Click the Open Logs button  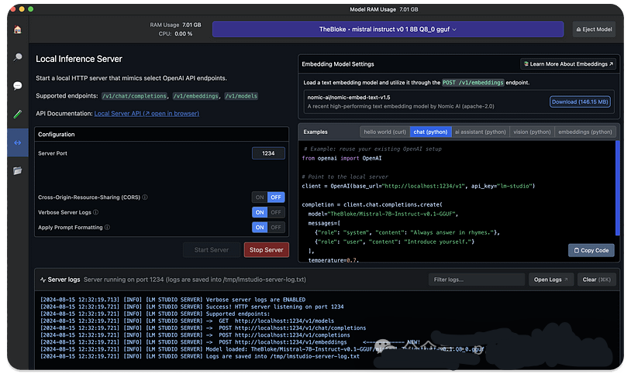[550, 280]
